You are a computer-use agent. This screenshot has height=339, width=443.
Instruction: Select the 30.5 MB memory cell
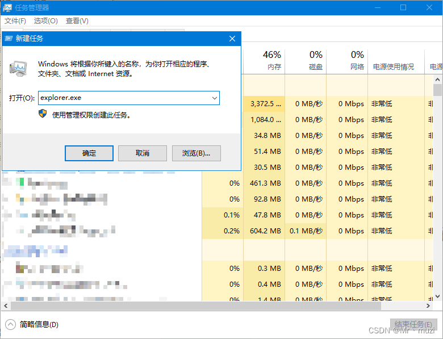[x=264, y=168]
